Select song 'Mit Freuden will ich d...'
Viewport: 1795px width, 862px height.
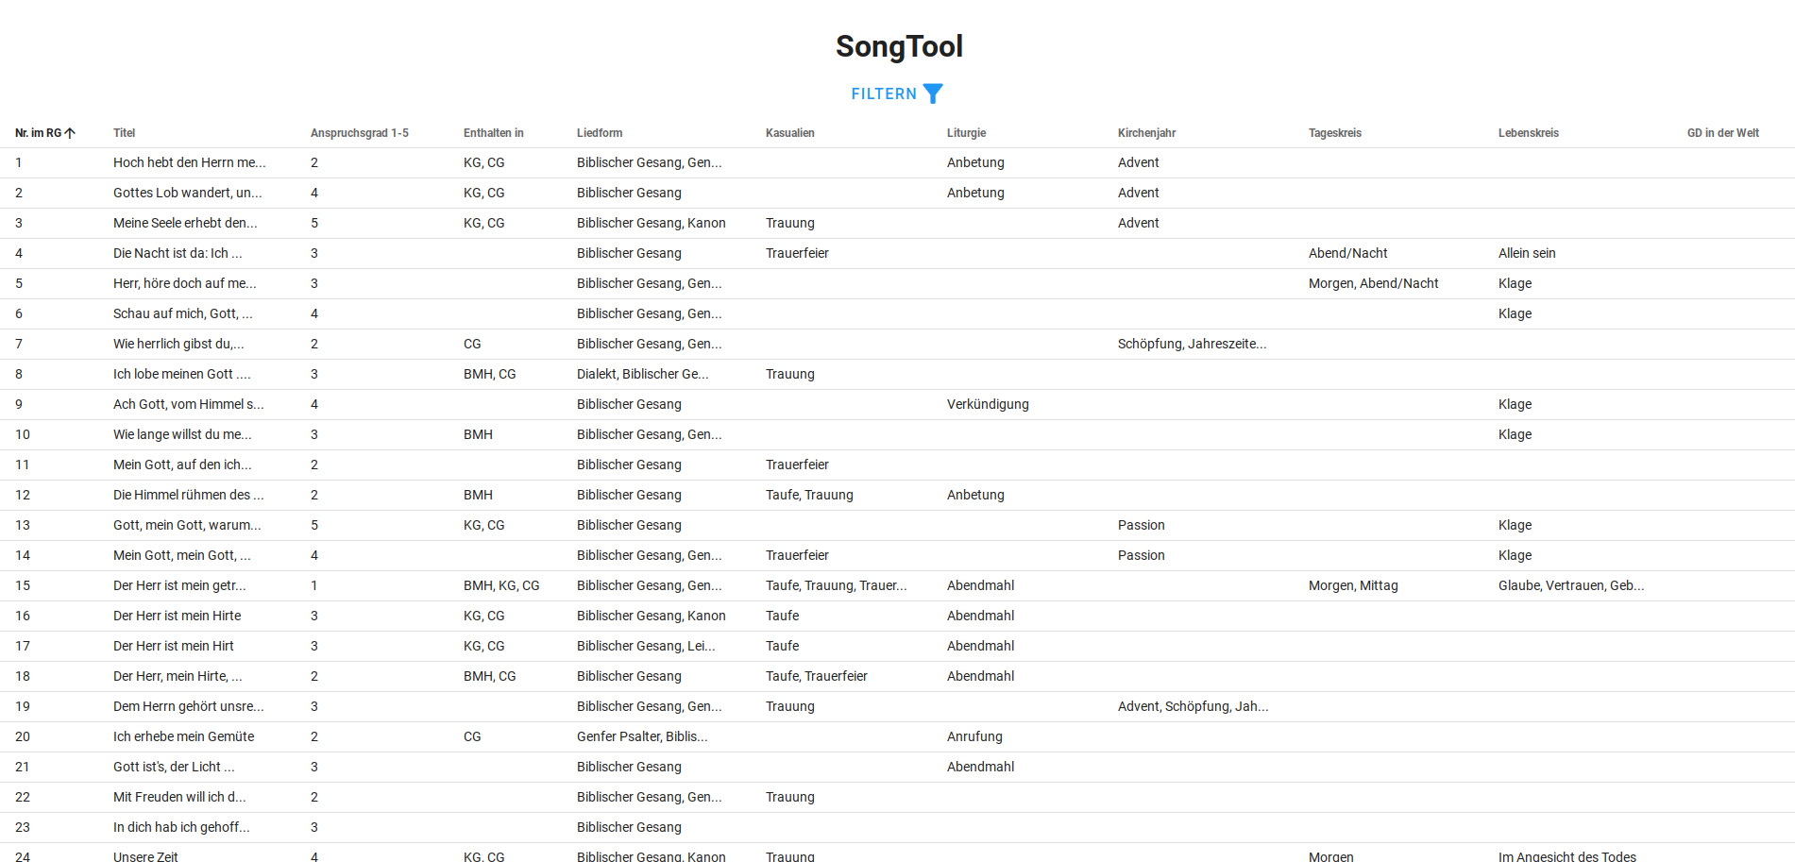(x=179, y=797)
